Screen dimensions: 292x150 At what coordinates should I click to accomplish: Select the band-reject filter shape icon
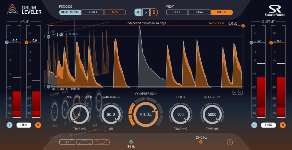click(101, 142)
